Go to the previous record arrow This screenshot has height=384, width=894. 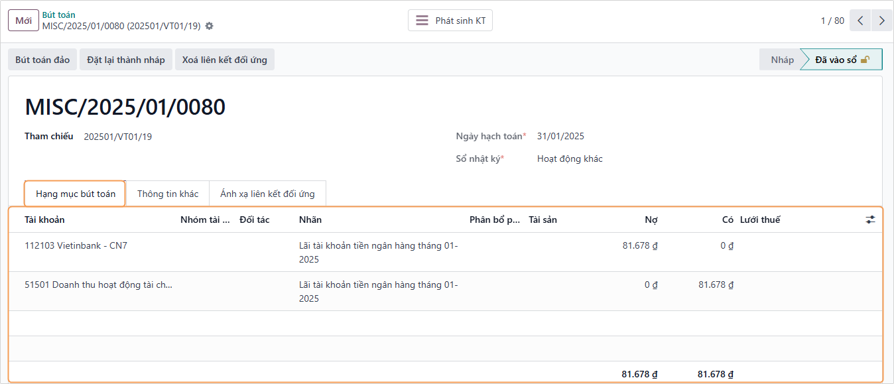coord(860,21)
